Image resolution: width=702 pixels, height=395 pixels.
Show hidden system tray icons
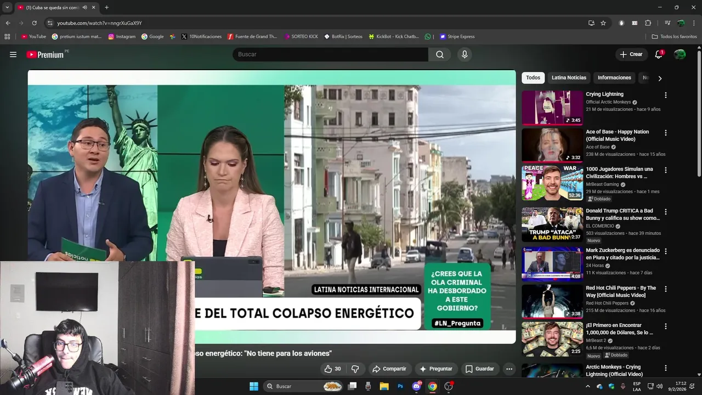pyautogui.click(x=588, y=386)
